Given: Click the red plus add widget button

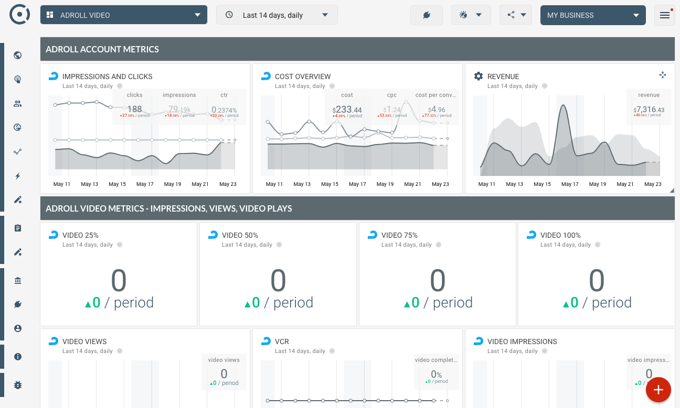Looking at the screenshot, I should pyautogui.click(x=658, y=390).
